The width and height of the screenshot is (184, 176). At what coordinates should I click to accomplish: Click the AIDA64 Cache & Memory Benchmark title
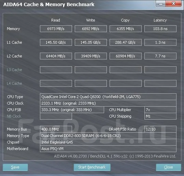[49, 4]
